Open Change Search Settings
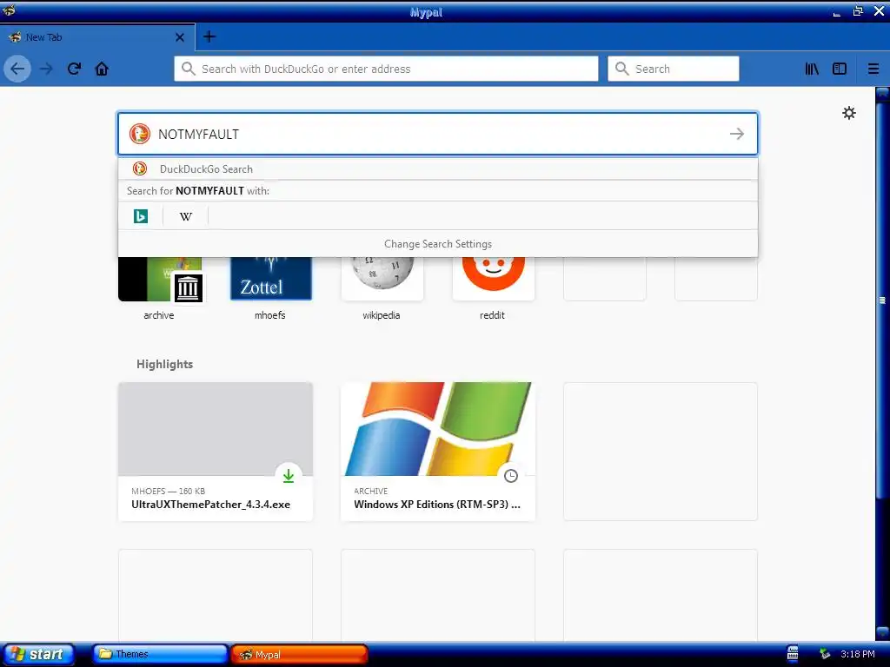890x667 pixels. pos(438,244)
